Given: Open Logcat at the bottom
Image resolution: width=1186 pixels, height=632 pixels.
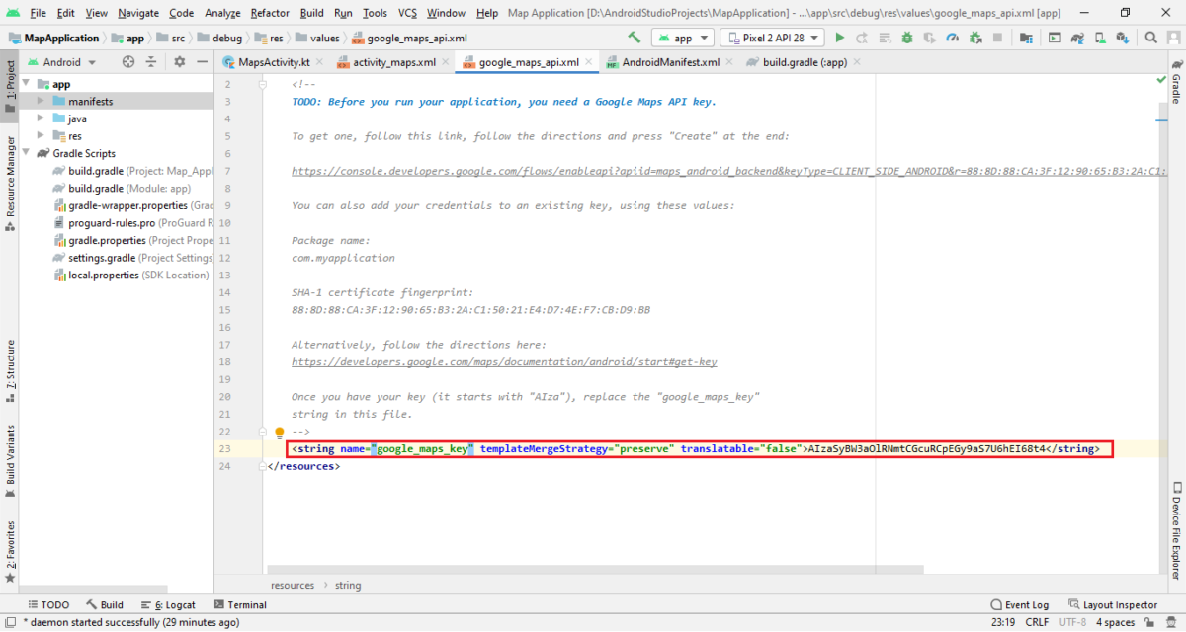Looking at the screenshot, I should [168, 604].
